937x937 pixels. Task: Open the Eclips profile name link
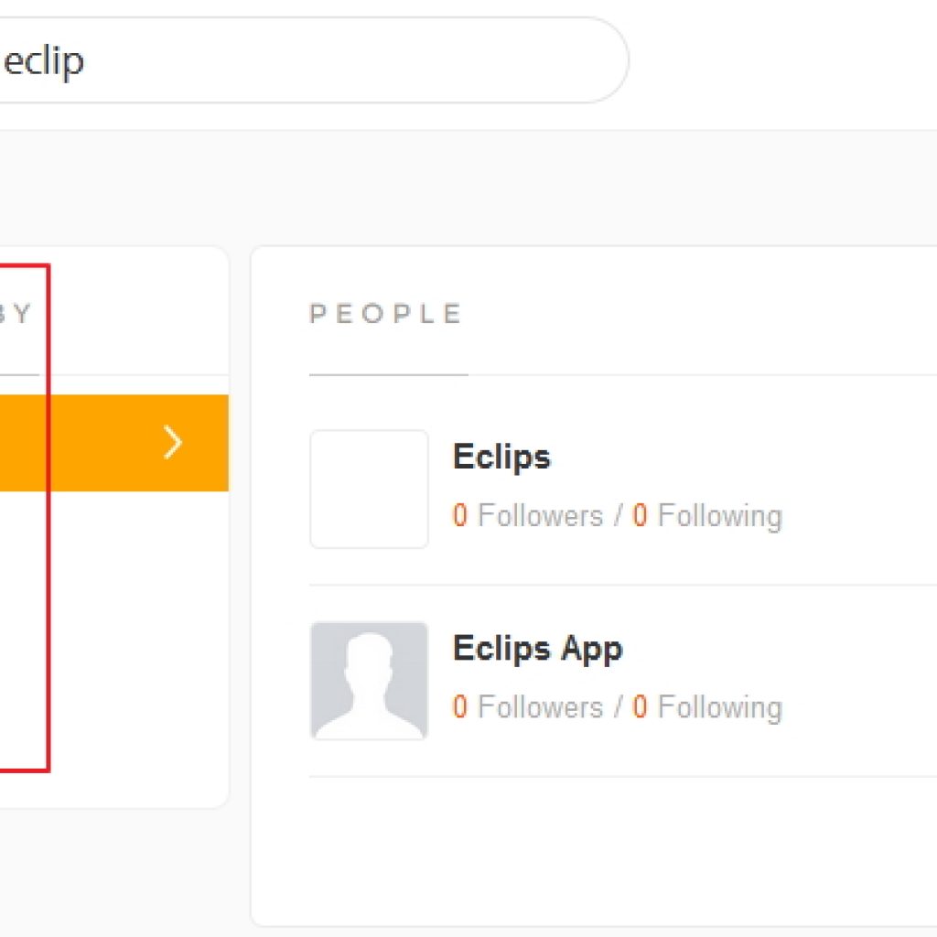point(501,458)
